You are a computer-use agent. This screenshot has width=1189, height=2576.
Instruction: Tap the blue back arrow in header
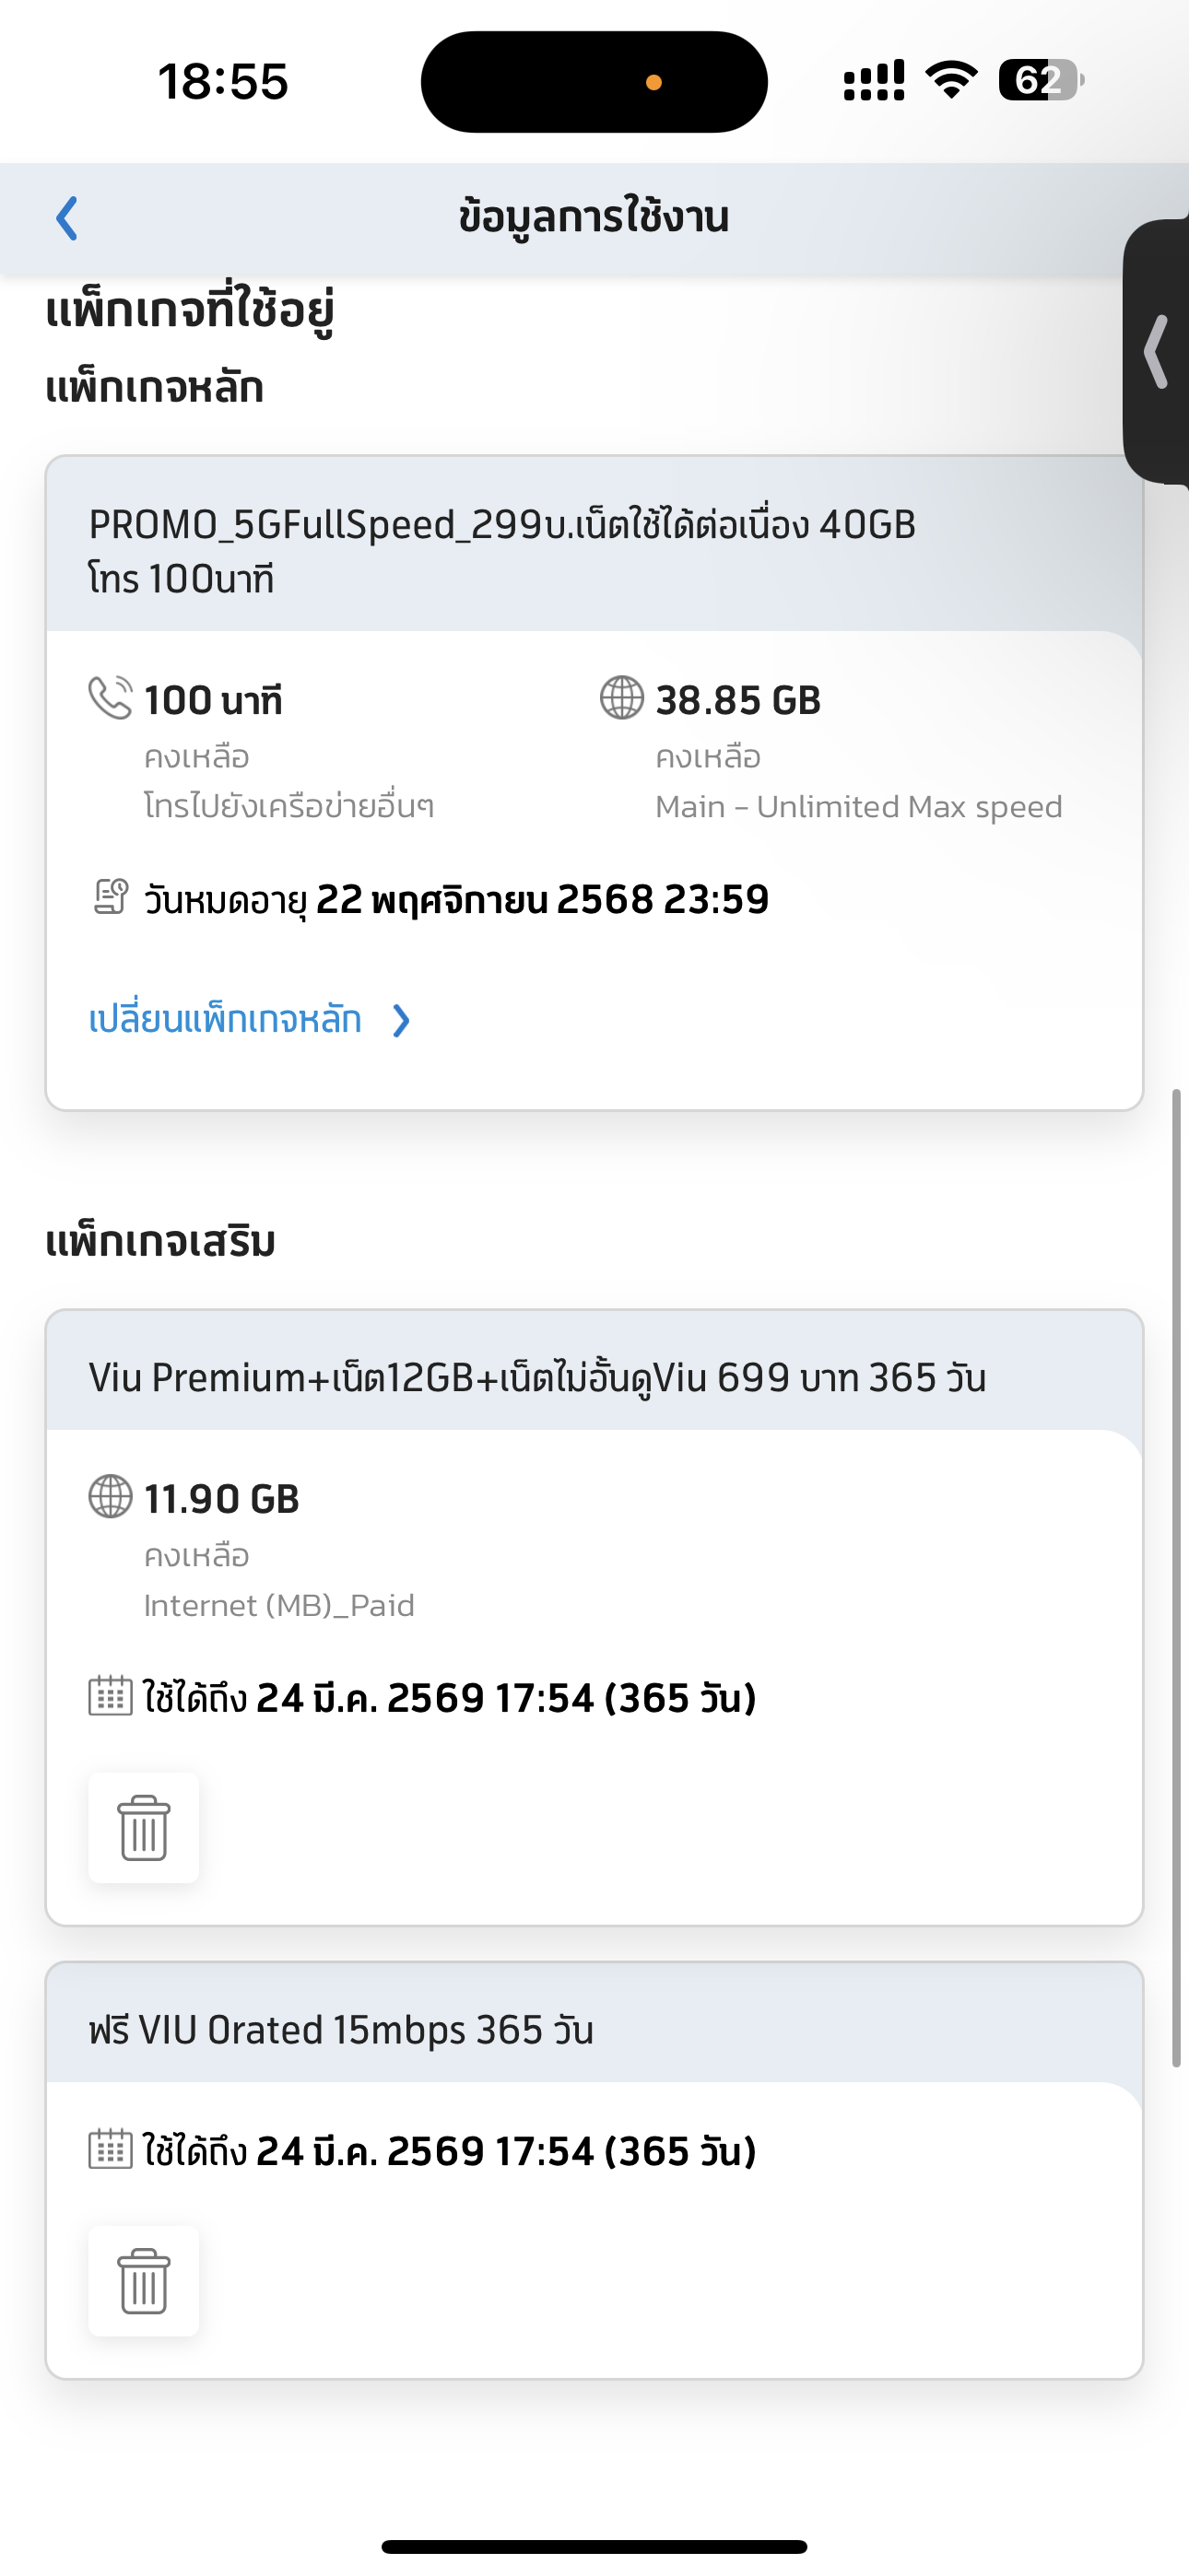click(67, 218)
